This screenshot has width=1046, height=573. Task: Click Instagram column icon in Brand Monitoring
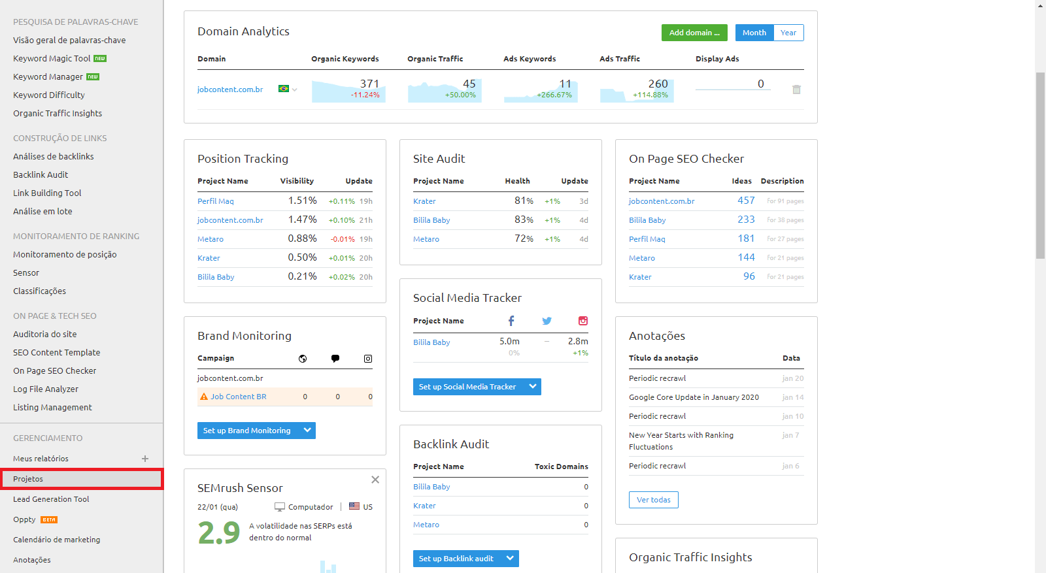[368, 358]
